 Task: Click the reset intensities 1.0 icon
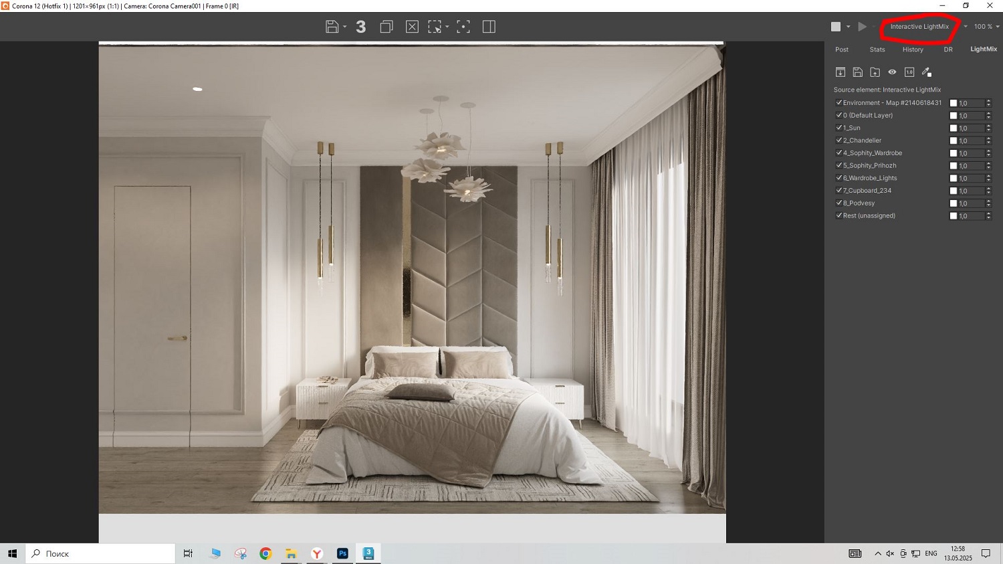[909, 72]
